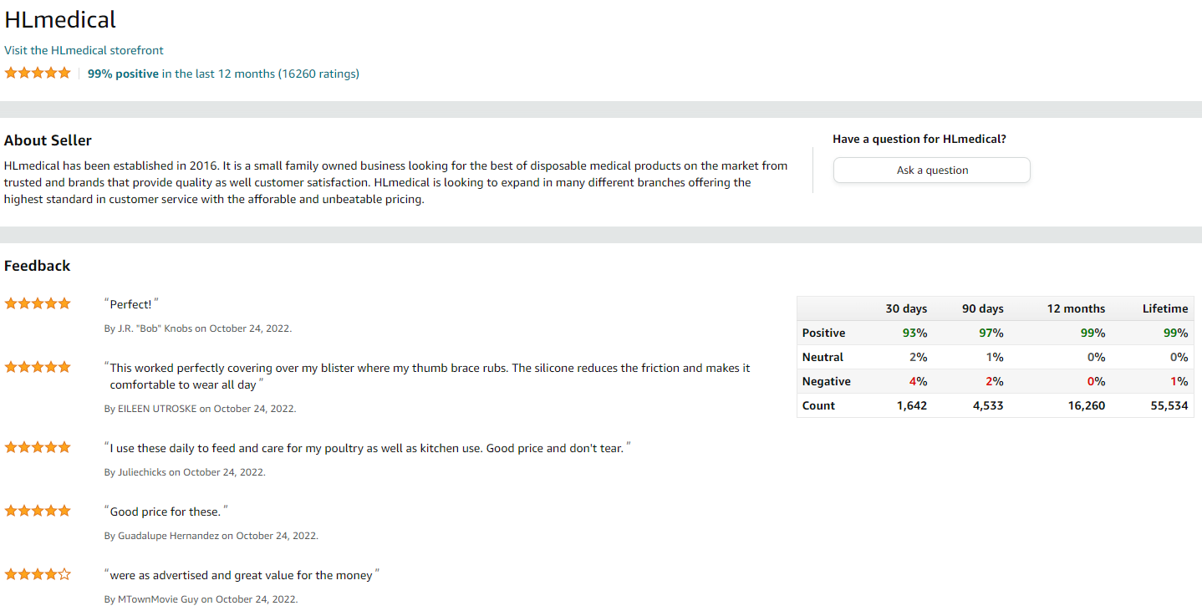The width and height of the screenshot is (1202, 616).
Task: Click the "99% positive" rating link
Action: (x=123, y=74)
